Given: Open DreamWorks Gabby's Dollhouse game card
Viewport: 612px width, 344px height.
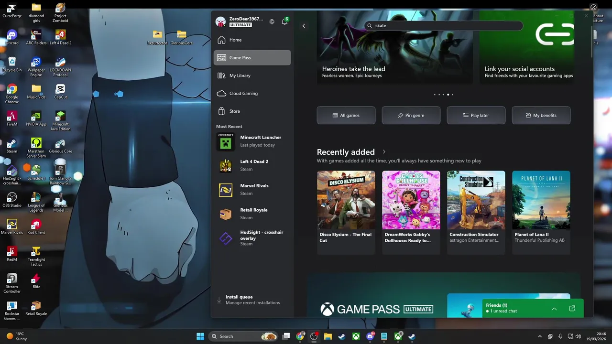Looking at the screenshot, I should click(411, 213).
